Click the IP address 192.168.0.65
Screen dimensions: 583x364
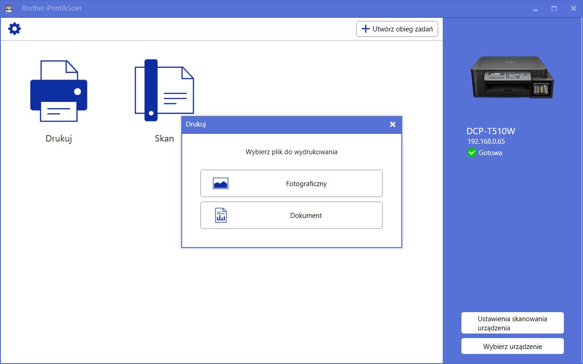[x=486, y=142]
